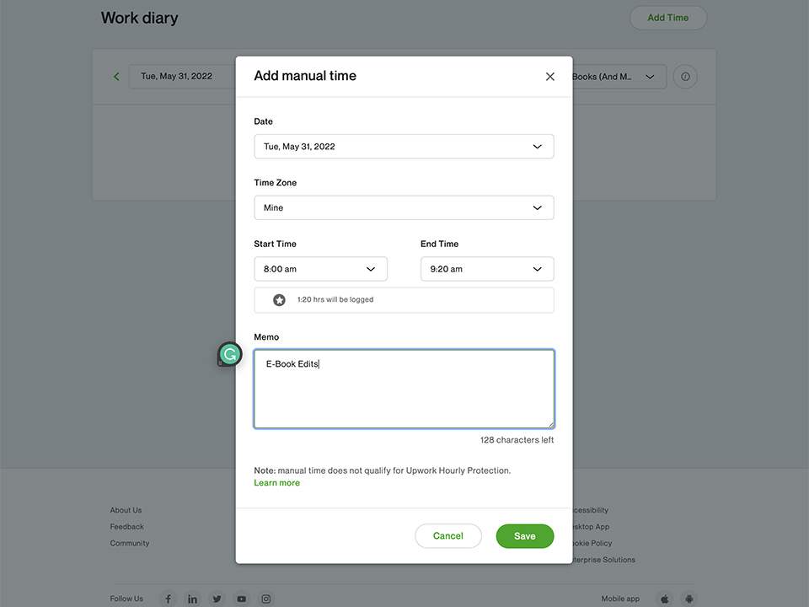This screenshot has height=607, width=809.
Task: Expand the Time Zone dropdown
Action: 404,207
